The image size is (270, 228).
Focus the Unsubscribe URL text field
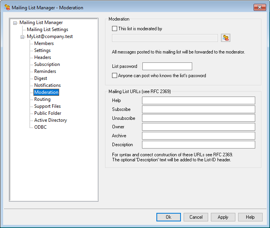tap(198, 118)
